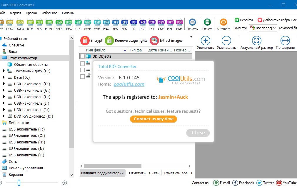Click Contact us any time button
Image resolution: width=297 pixels, height=189 pixels.
tap(153, 119)
